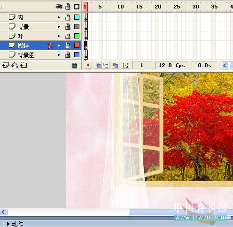This screenshot has width=233, height=227.
Task: Click the 叶 layer page icon
Action: tap(12, 36)
